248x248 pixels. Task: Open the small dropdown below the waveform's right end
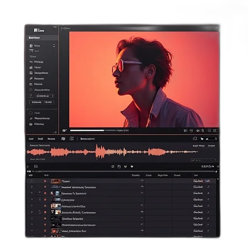(x=203, y=160)
